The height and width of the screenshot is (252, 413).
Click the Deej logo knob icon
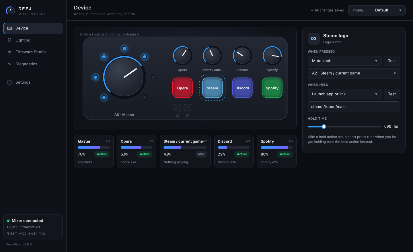[11, 11]
